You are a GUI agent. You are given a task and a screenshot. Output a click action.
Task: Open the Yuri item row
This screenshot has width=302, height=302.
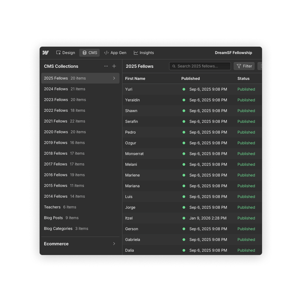coord(192,89)
